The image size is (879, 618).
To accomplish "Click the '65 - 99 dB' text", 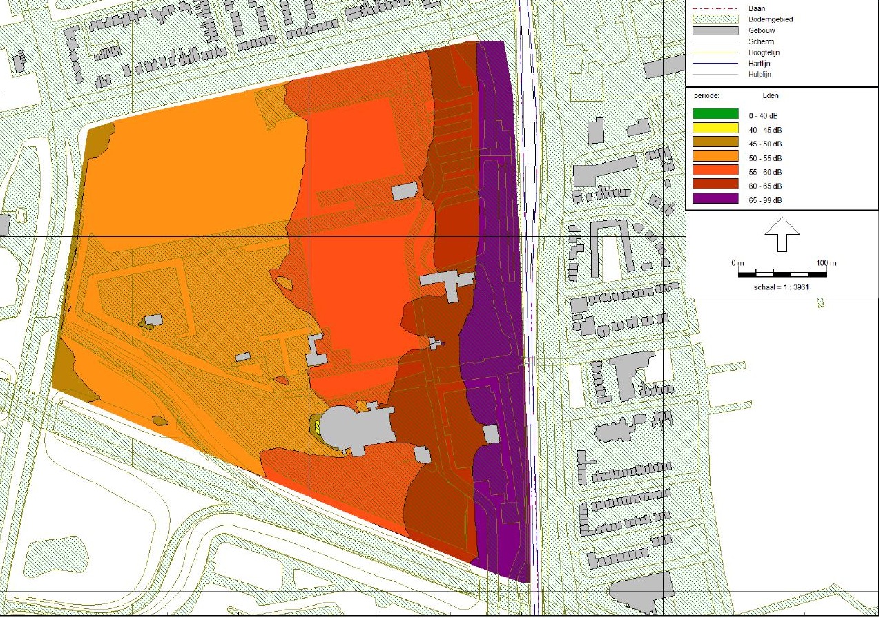I will click(x=765, y=200).
